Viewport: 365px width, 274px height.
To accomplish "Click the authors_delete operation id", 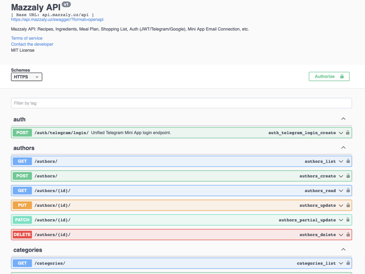I will click(x=318, y=235).
